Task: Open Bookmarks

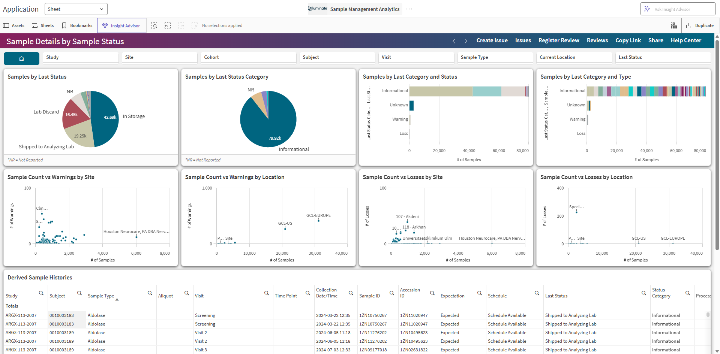Action: (x=77, y=25)
